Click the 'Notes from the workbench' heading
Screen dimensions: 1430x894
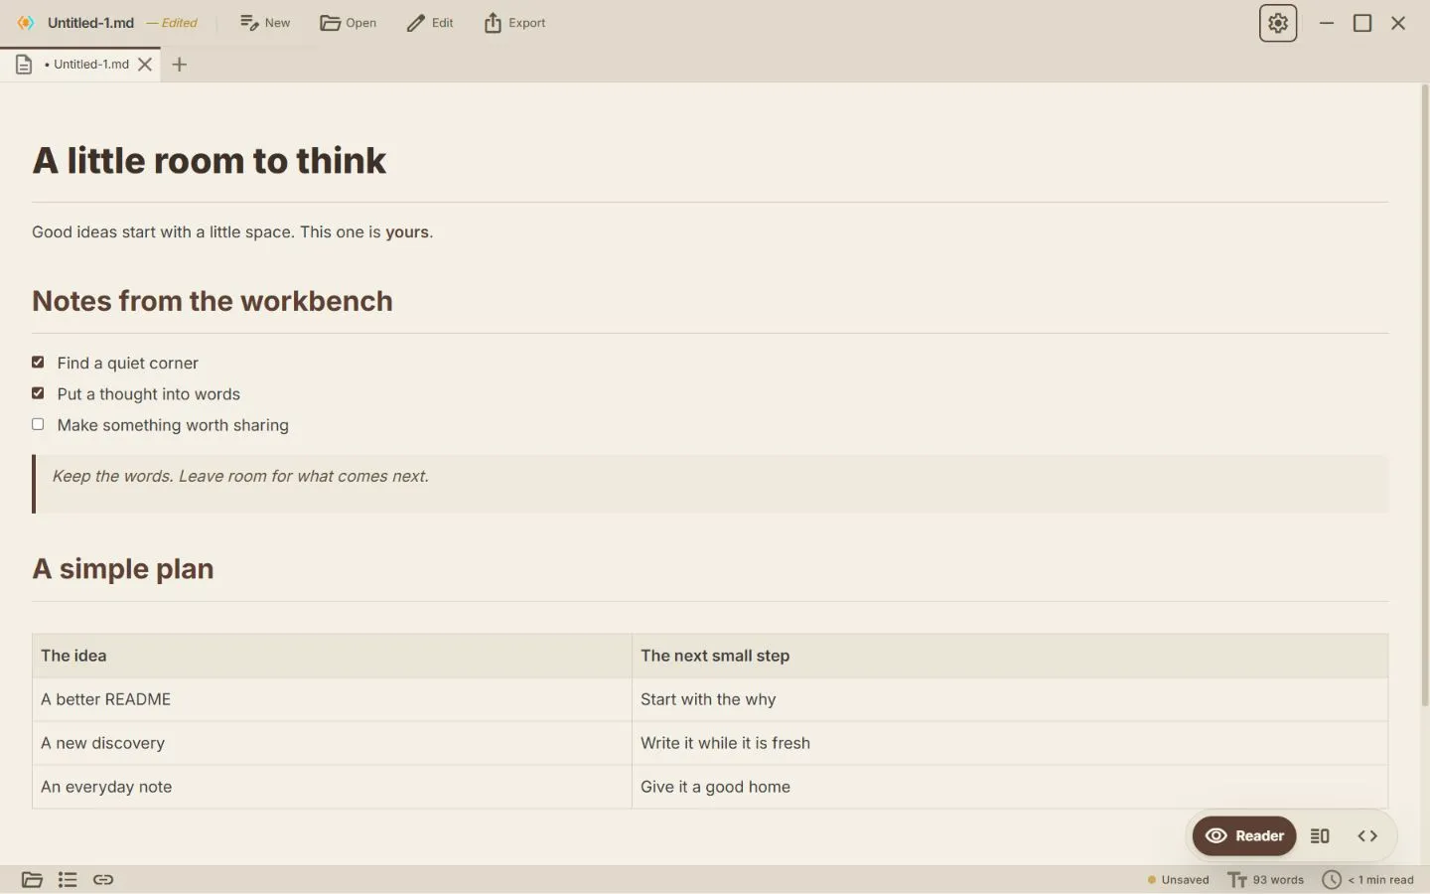tap(213, 301)
